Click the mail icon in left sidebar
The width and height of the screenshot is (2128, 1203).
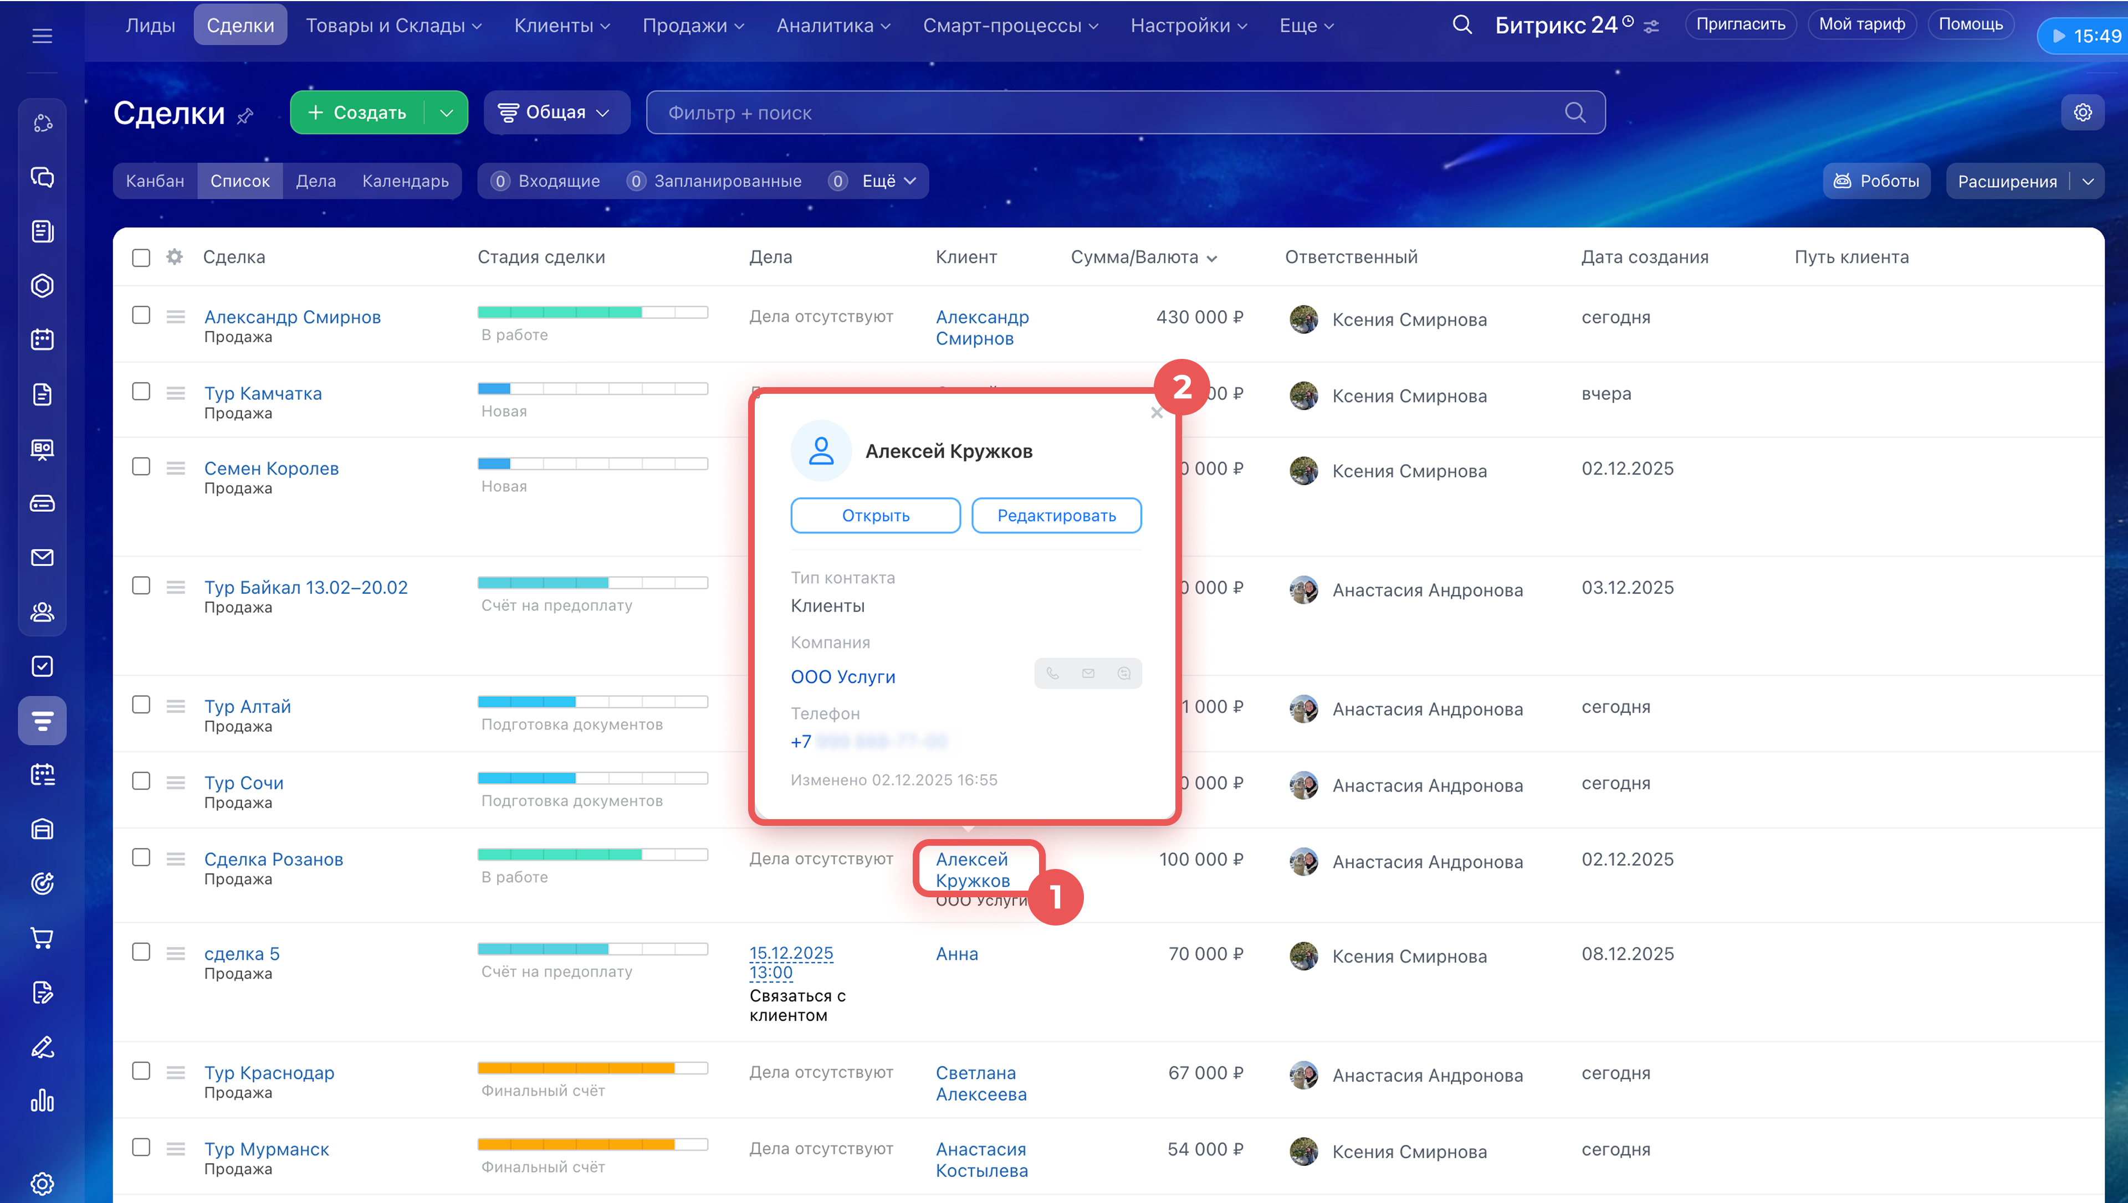42,558
